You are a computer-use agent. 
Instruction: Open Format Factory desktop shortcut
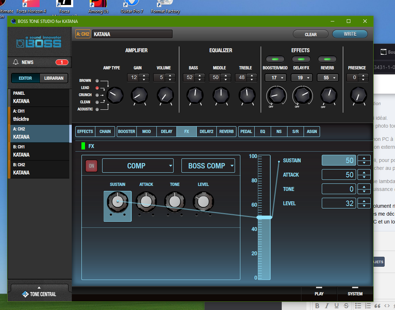[165, 7]
